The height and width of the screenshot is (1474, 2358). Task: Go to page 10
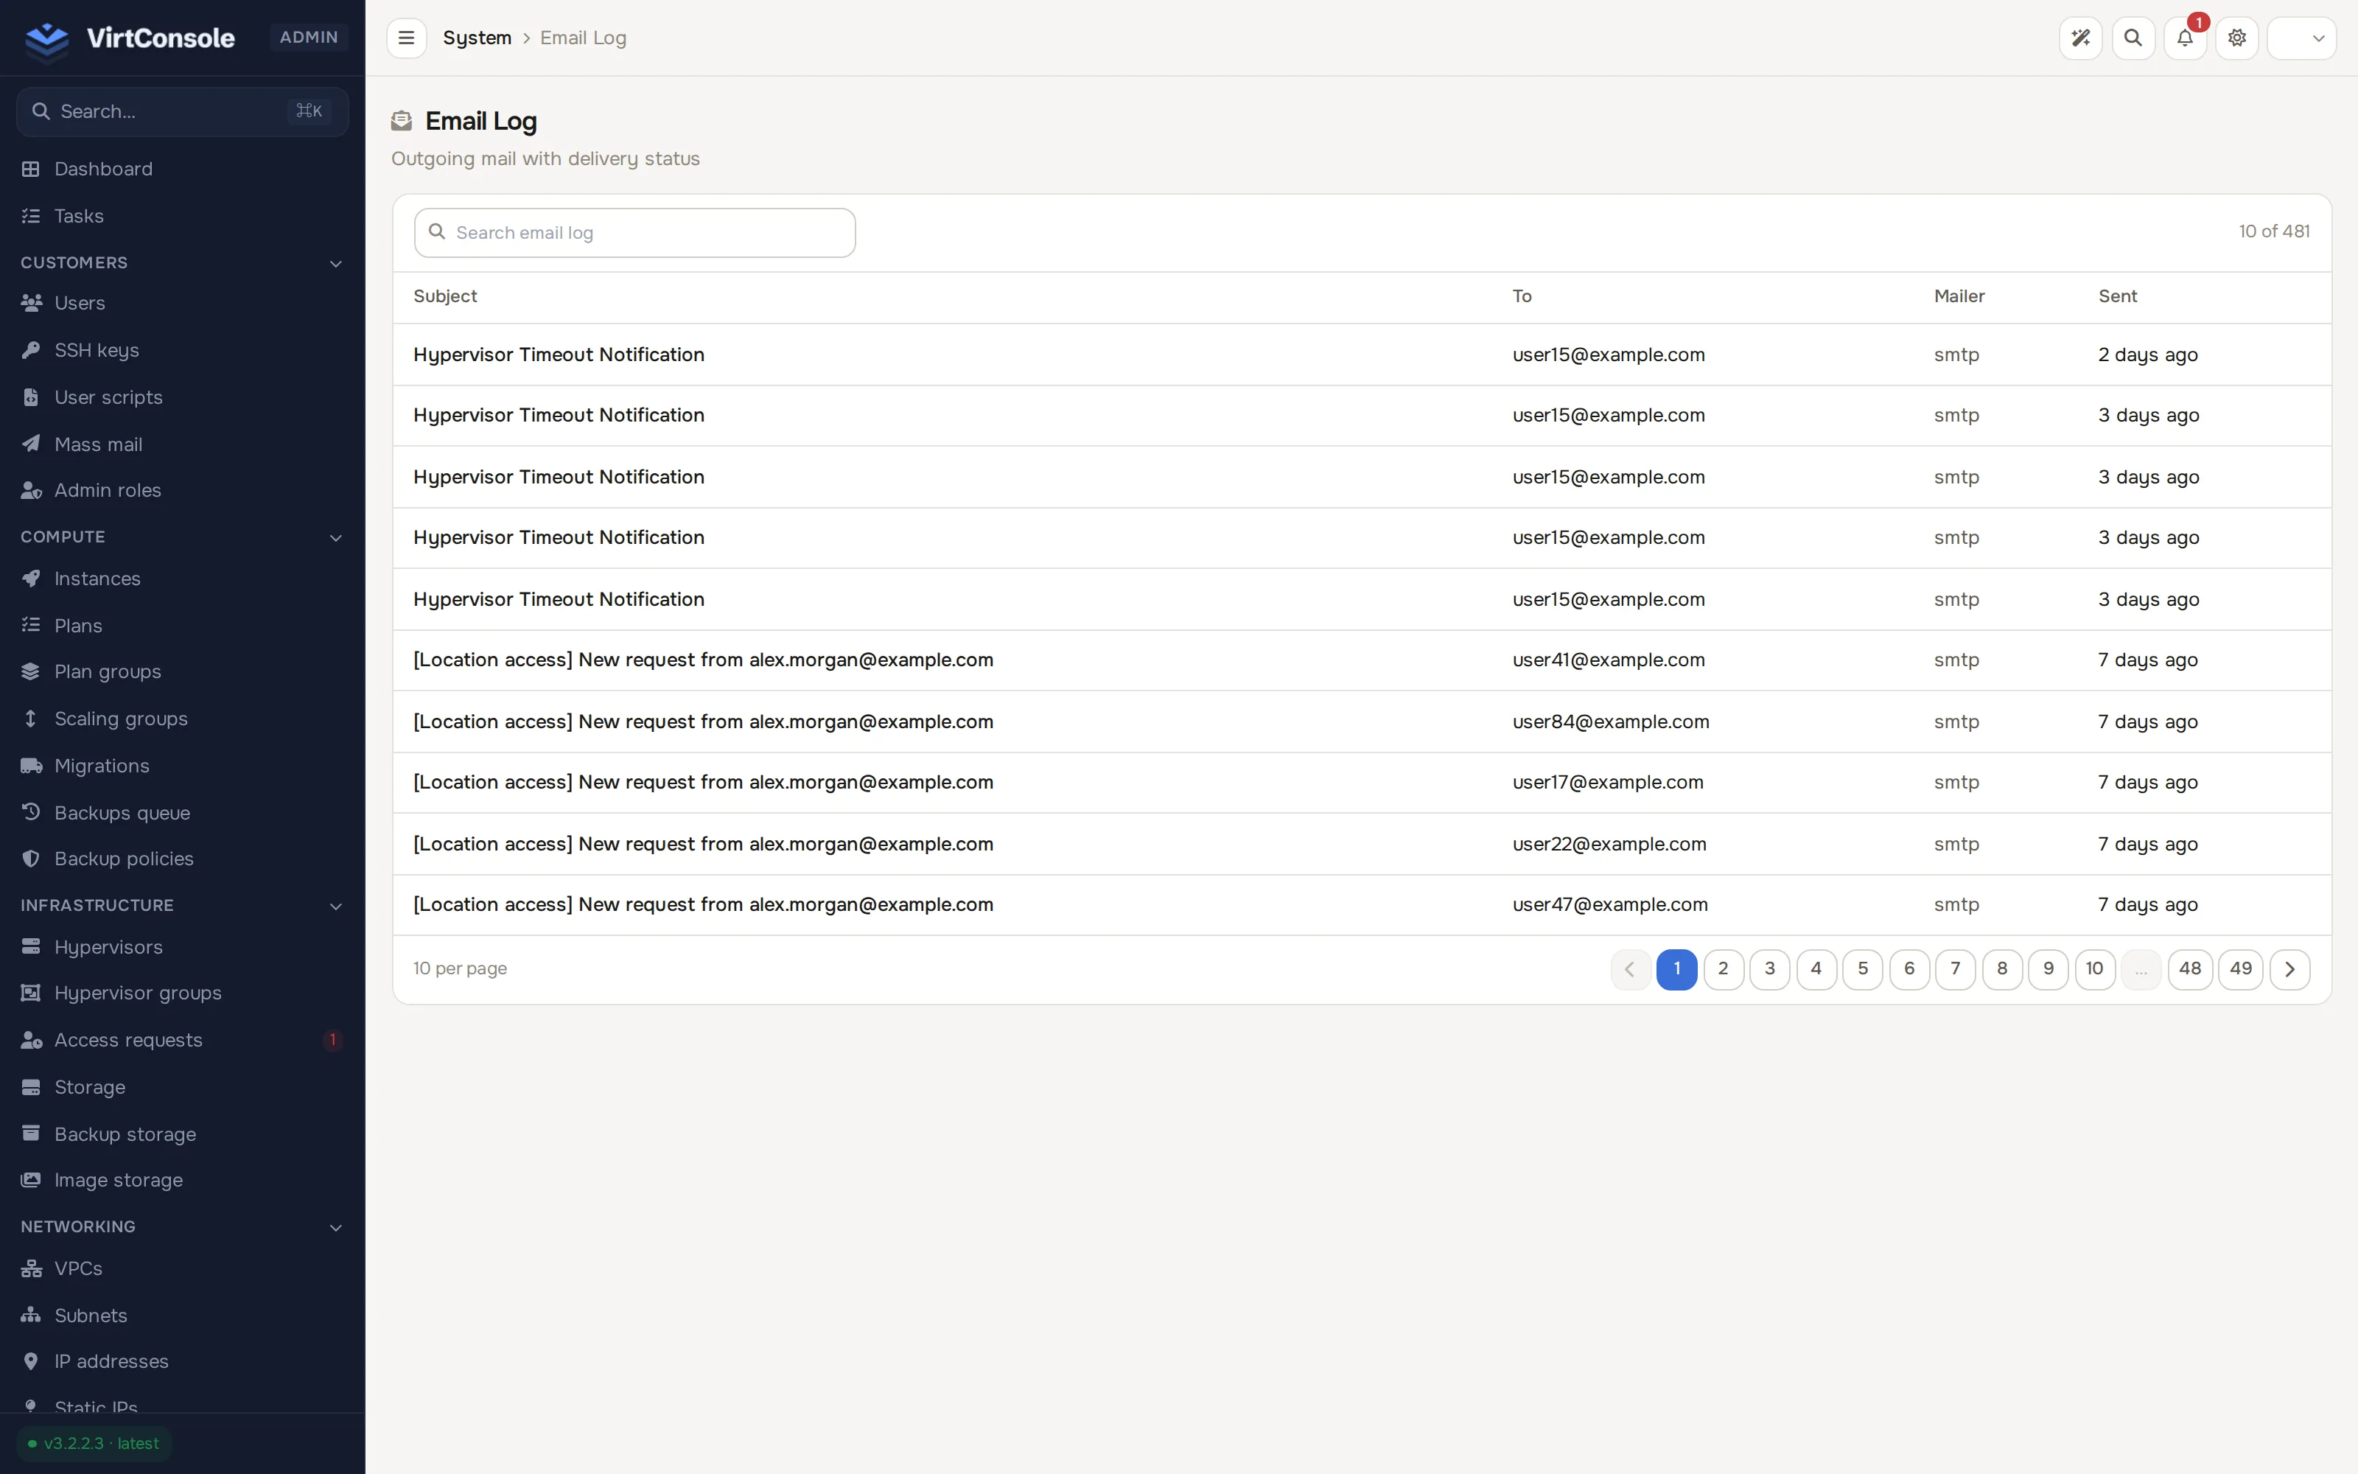[2095, 969]
